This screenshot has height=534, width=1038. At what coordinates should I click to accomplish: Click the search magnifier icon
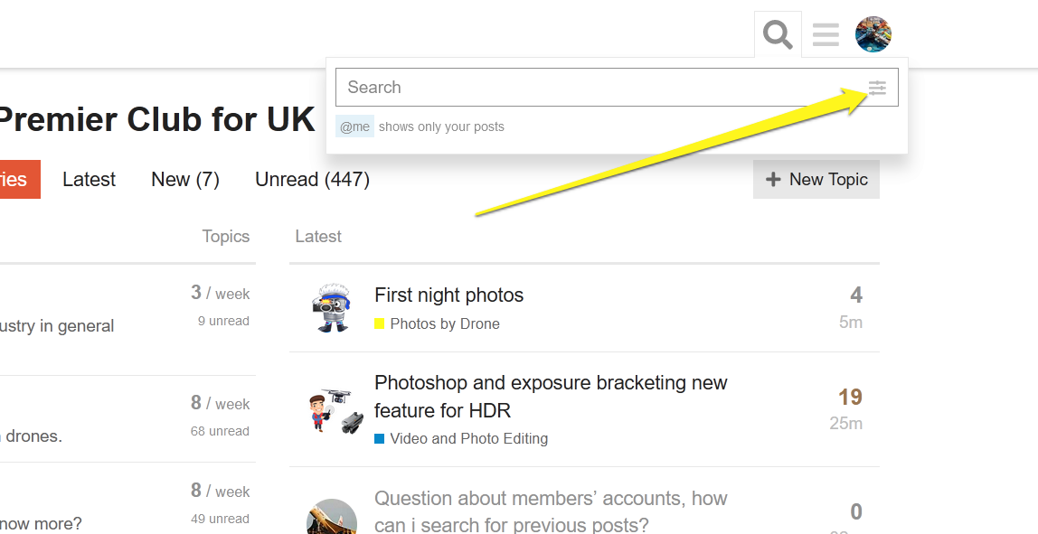pyautogui.click(x=778, y=35)
